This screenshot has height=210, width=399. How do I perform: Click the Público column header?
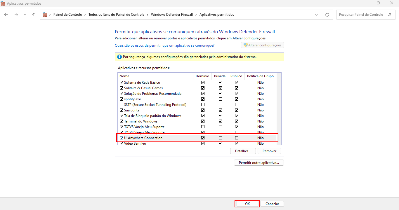[236, 76]
